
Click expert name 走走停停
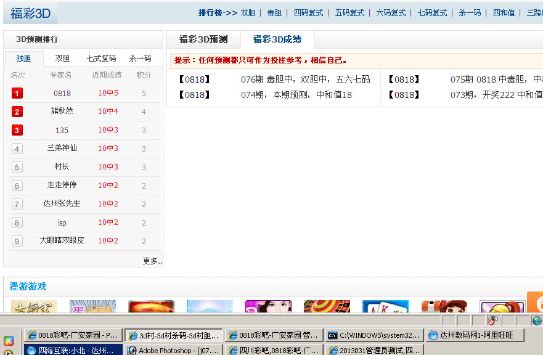(62, 185)
